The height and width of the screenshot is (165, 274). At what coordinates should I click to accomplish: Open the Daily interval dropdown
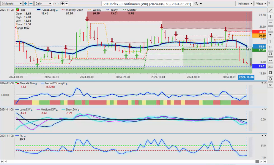pyautogui.click(x=43, y=4)
